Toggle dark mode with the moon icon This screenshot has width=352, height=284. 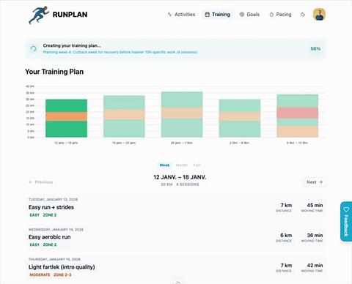coord(303,15)
